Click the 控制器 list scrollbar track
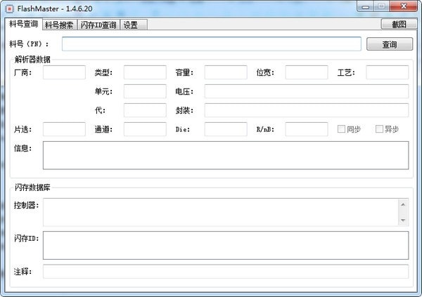 (x=403, y=212)
